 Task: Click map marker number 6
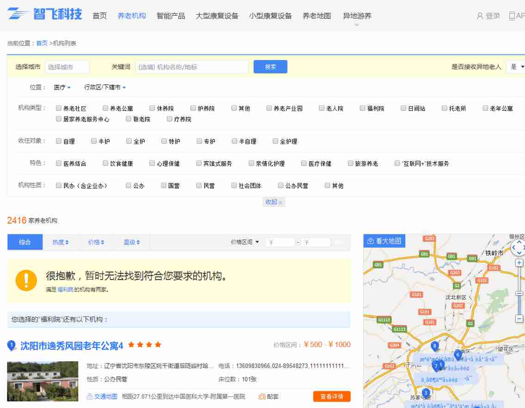pyautogui.click(x=458, y=354)
